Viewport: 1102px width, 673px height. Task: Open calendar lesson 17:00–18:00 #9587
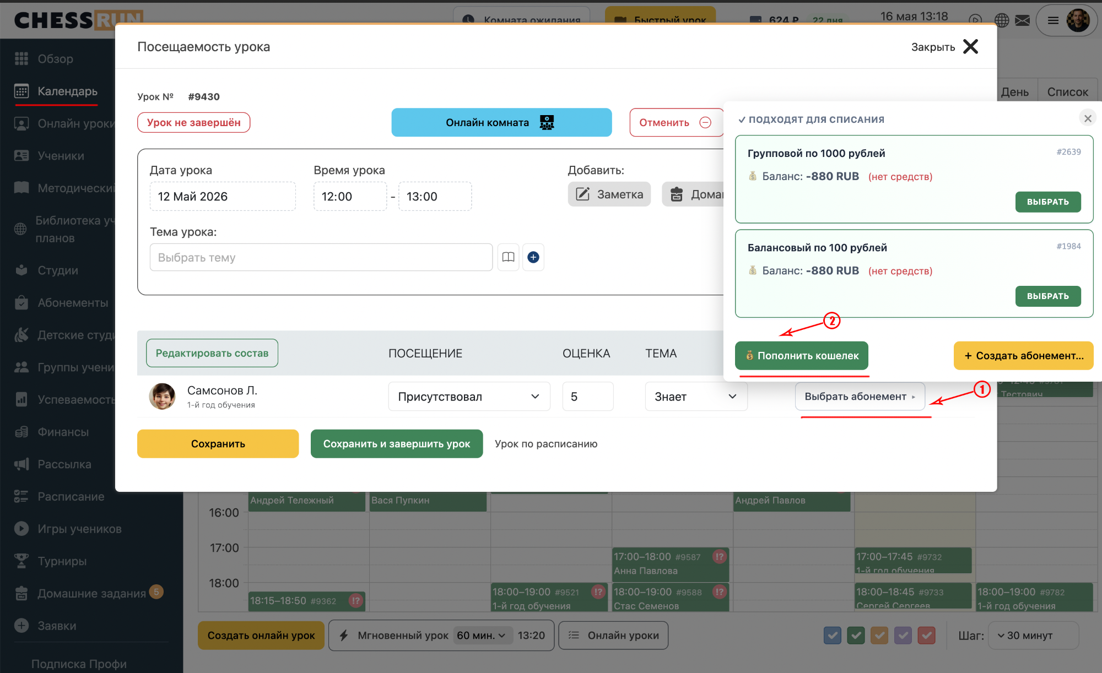pos(670,564)
